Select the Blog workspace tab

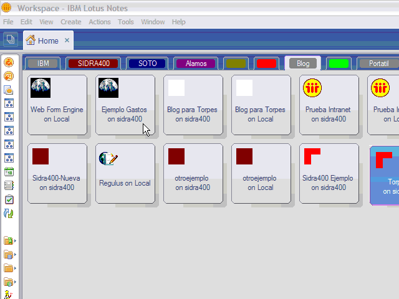tap(303, 64)
